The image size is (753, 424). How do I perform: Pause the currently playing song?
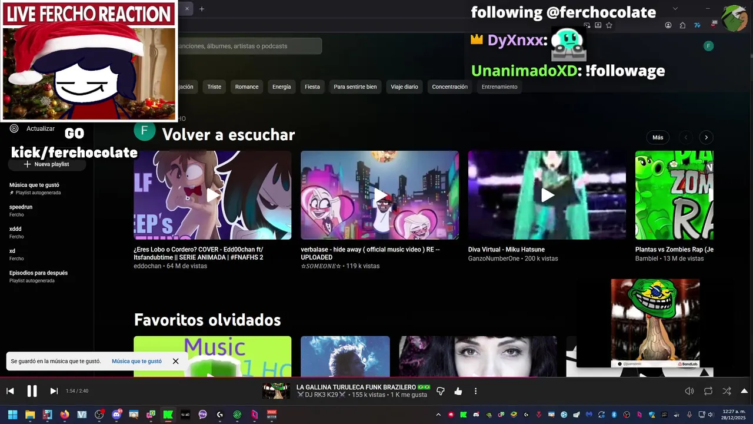32,391
